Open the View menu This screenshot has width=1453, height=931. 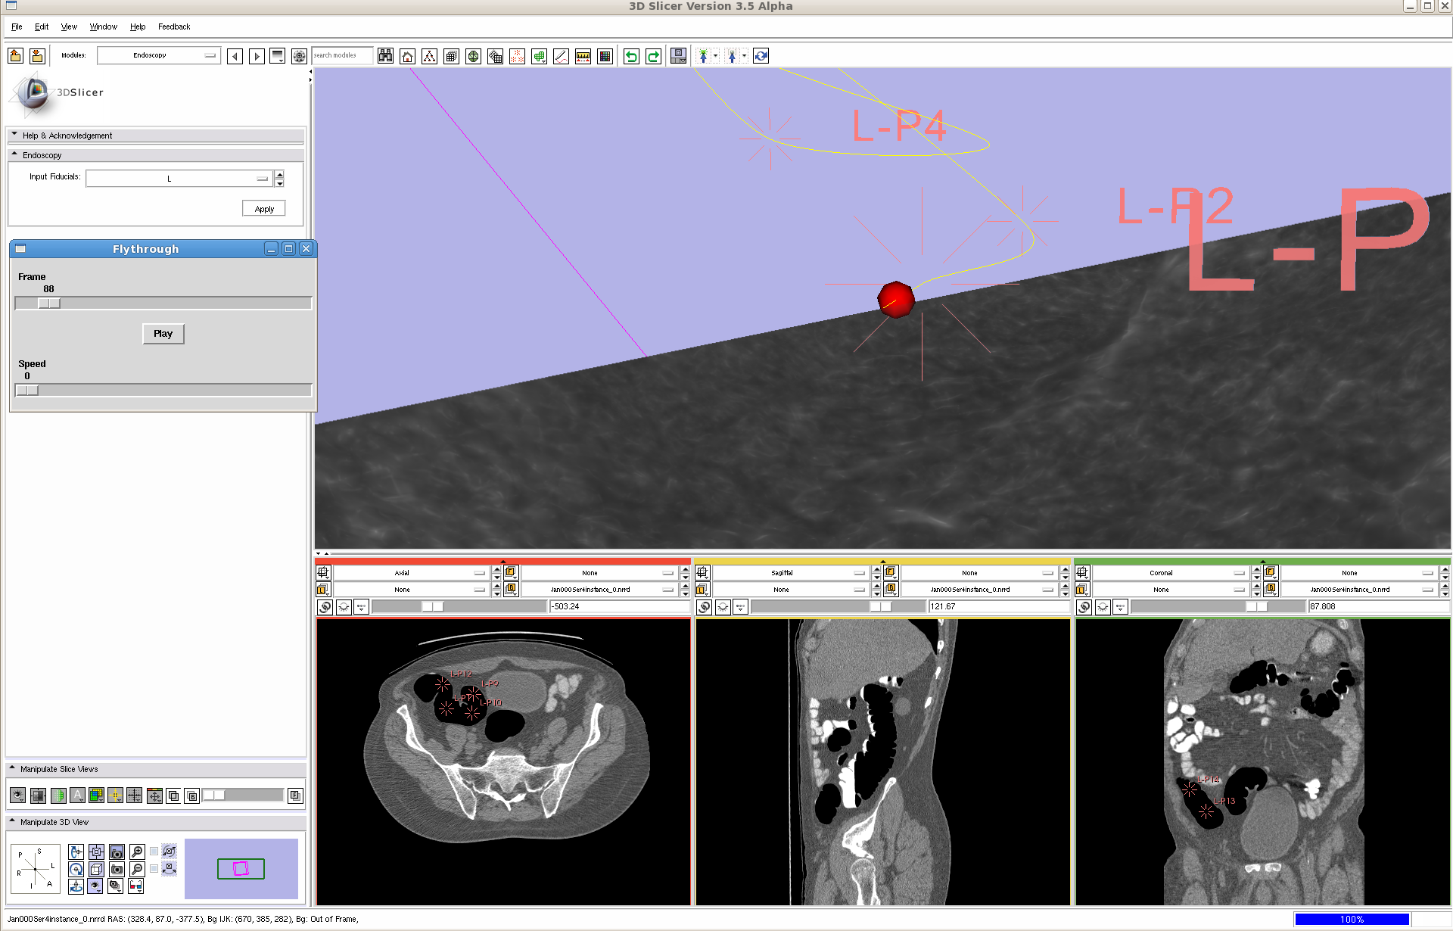69,26
